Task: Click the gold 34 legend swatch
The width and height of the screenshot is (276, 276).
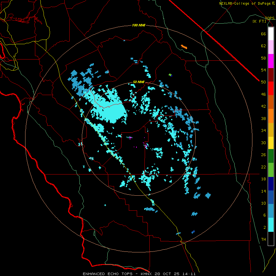Action: [271, 130]
